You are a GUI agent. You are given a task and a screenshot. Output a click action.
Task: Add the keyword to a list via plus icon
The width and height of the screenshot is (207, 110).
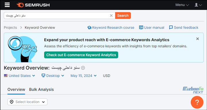(x=83, y=68)
